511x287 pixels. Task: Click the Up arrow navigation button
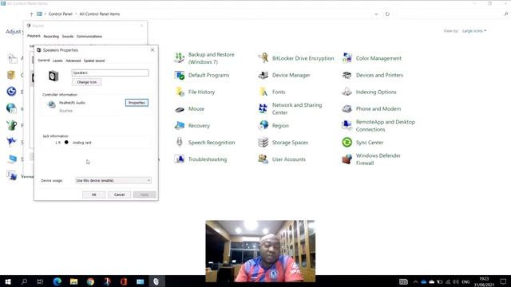[31, 14]
